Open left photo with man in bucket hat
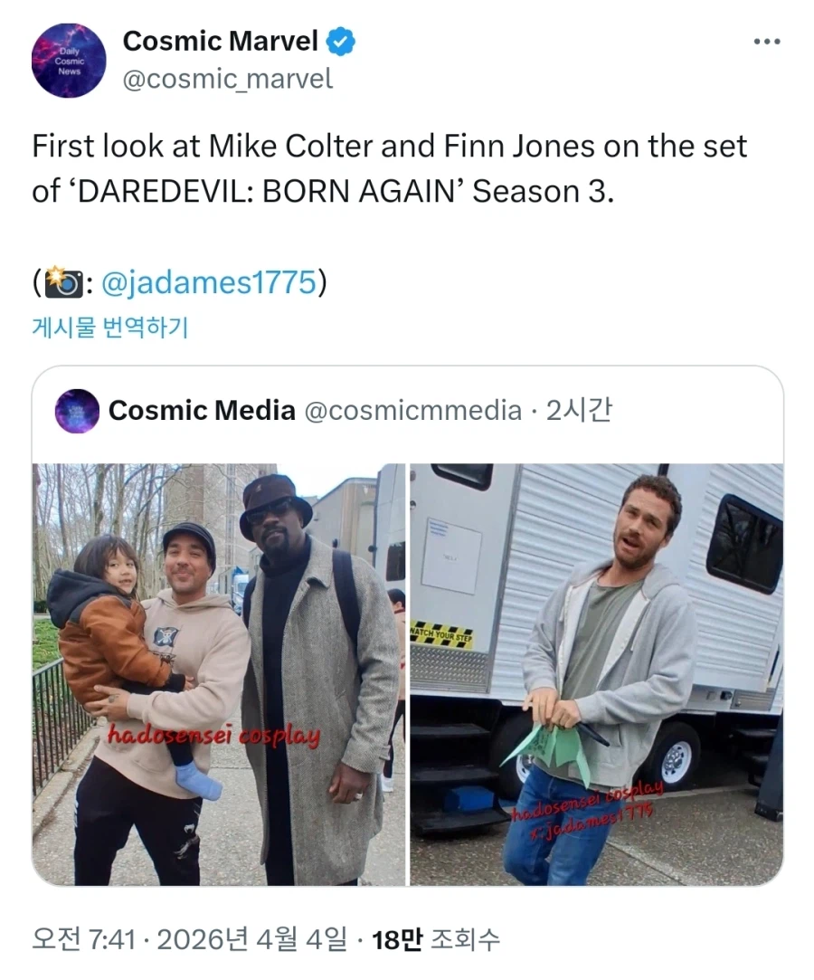This screenshot has height=980, width=814. 219,674
